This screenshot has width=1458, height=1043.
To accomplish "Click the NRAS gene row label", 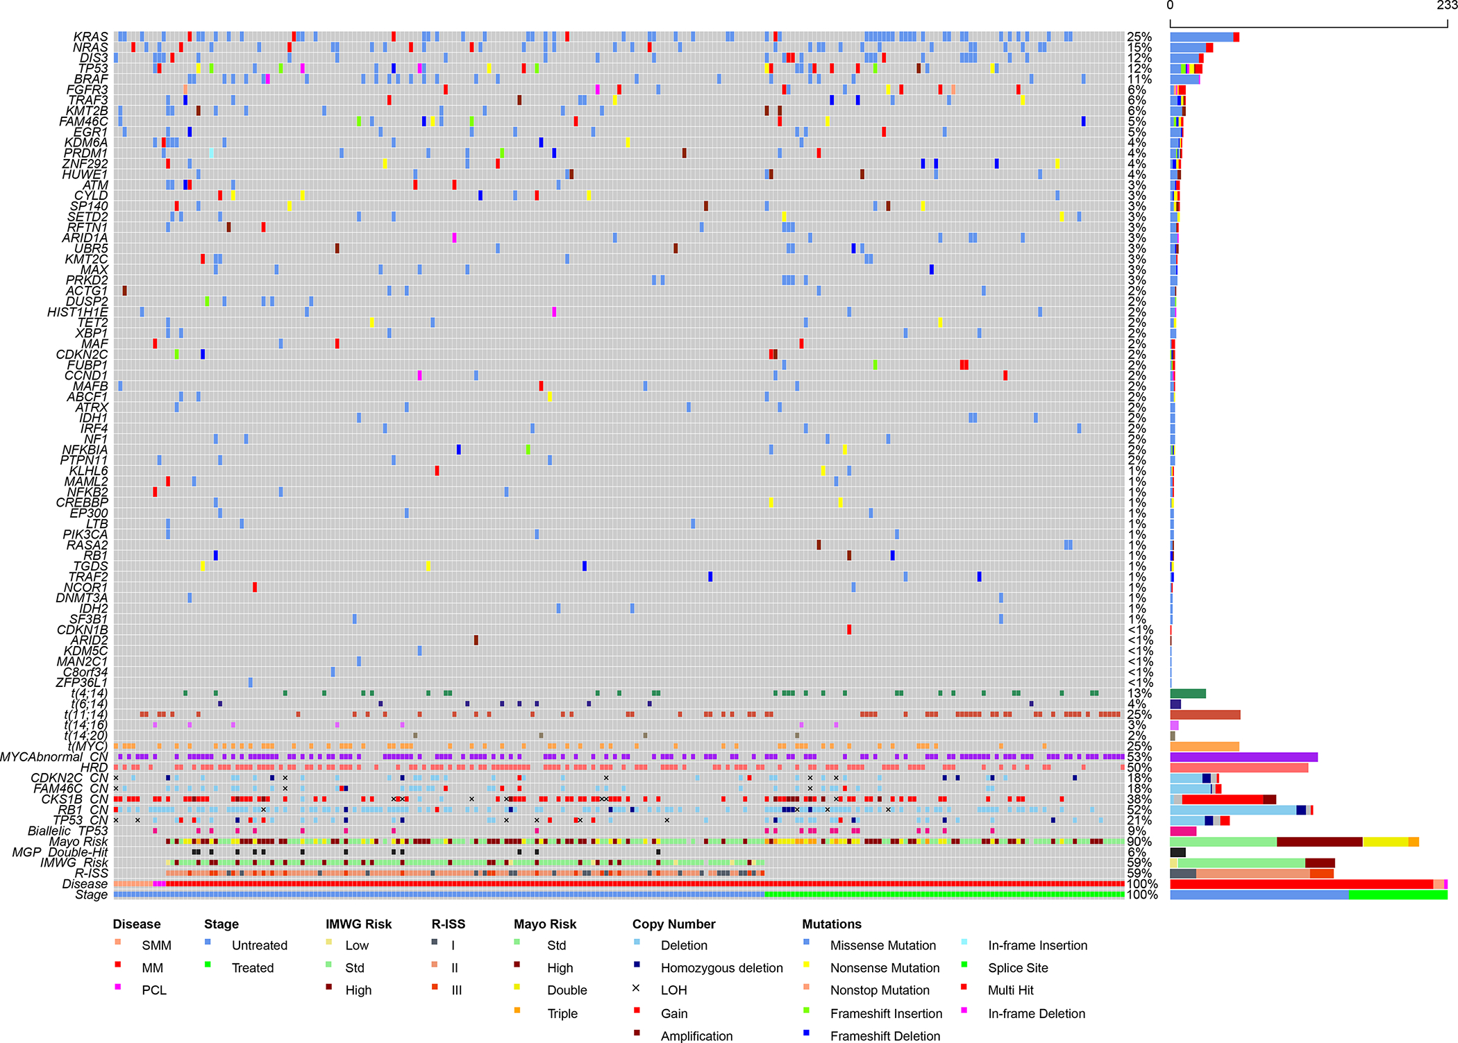I will tap(91, 47).
